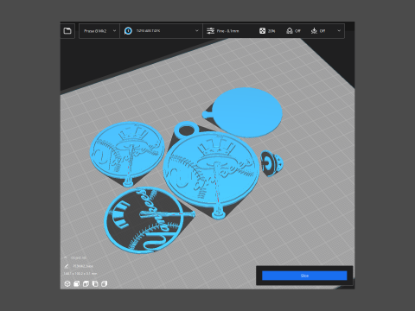Image resolution: width=415 pixels, height=311 pixels.
Task: Click the Slice button
Action: (x=304, y=276)
